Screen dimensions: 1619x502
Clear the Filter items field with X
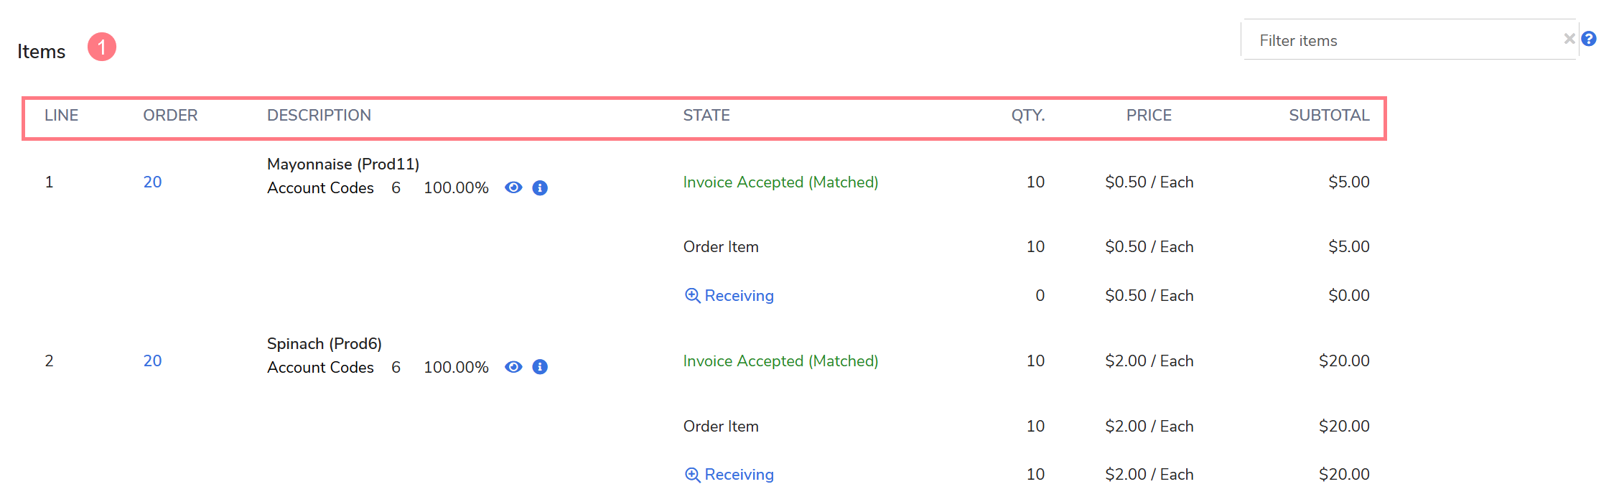(x=1569, y=39)
